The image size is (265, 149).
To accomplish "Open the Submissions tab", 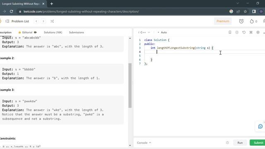I will pos(76,32).
